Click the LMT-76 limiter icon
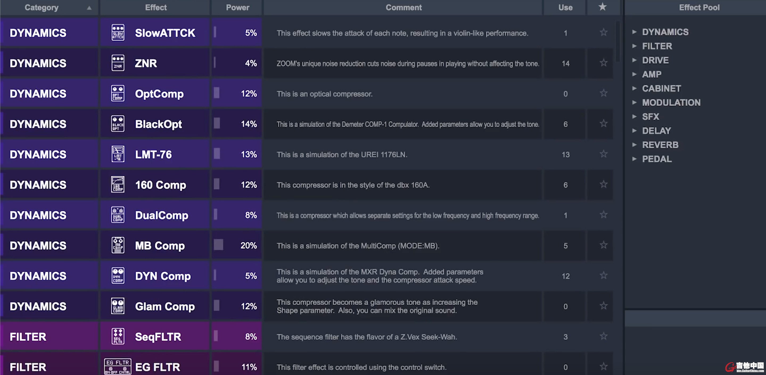The height and width of the screenshot is (375, 766). (x=118, y=154)
